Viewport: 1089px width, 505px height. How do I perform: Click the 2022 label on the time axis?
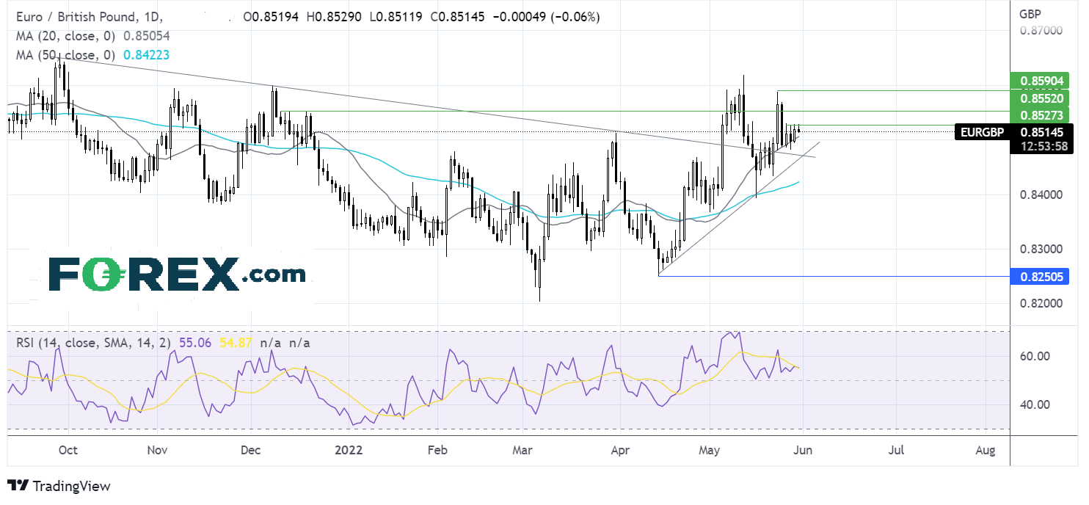[x=349, y=450]
